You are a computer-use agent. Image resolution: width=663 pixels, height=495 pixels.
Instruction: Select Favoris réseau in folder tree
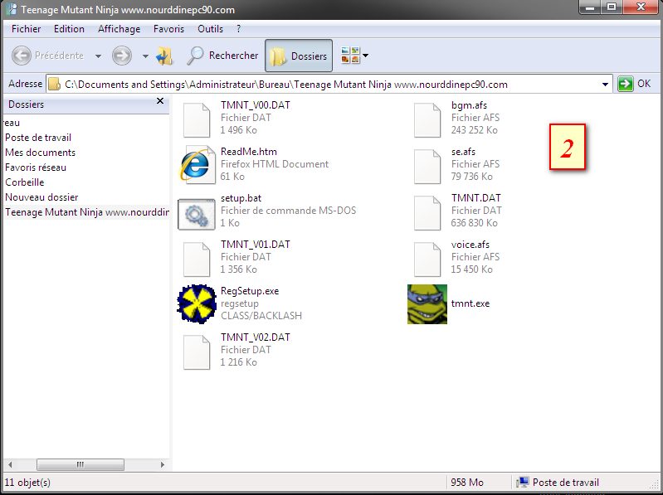tap(36, 167)
